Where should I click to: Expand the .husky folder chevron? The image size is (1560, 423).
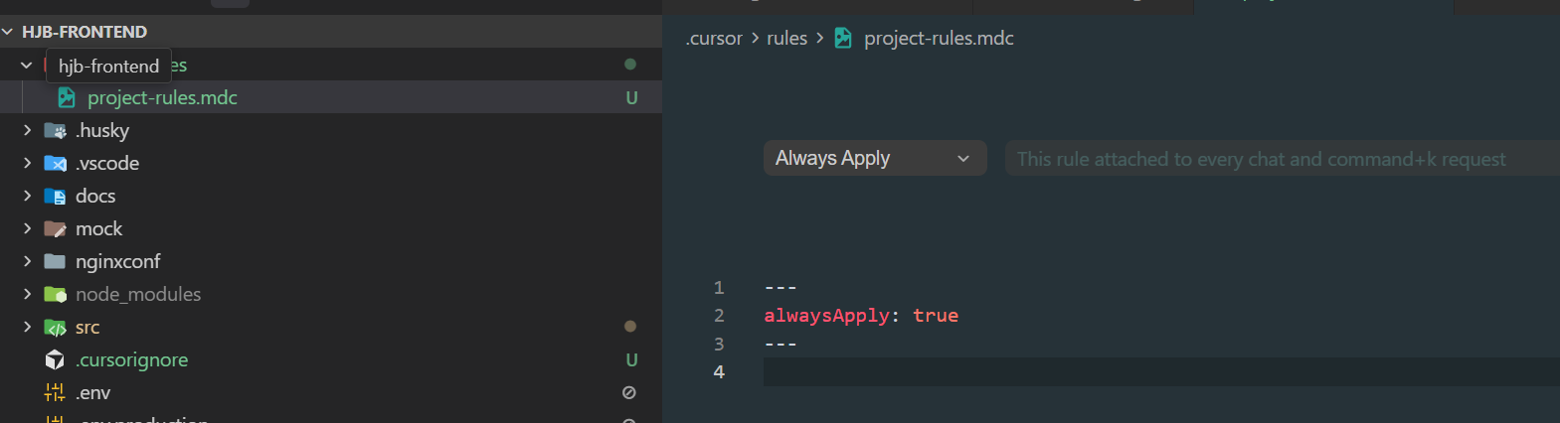click(x=27, y=130)
